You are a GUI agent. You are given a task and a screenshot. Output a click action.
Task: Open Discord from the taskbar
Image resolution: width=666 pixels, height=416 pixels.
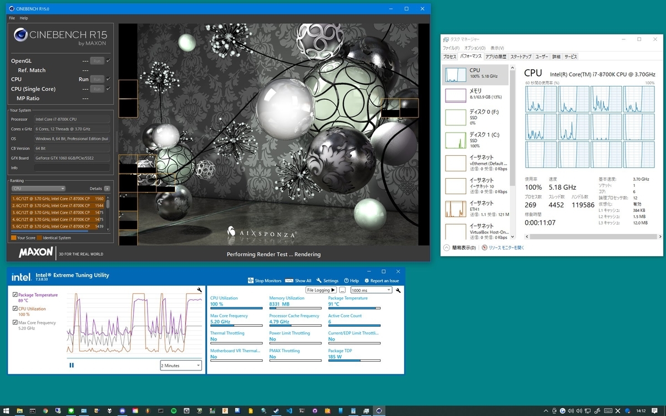[122, 411]
